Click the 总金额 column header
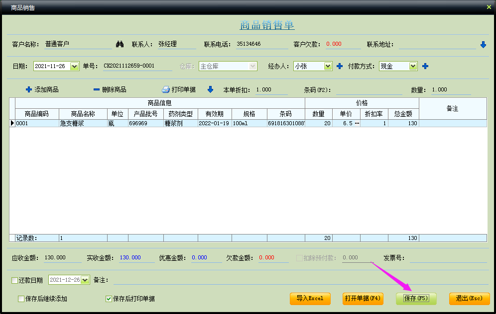This screenshot has width=496, height=314. click(403, 114)
